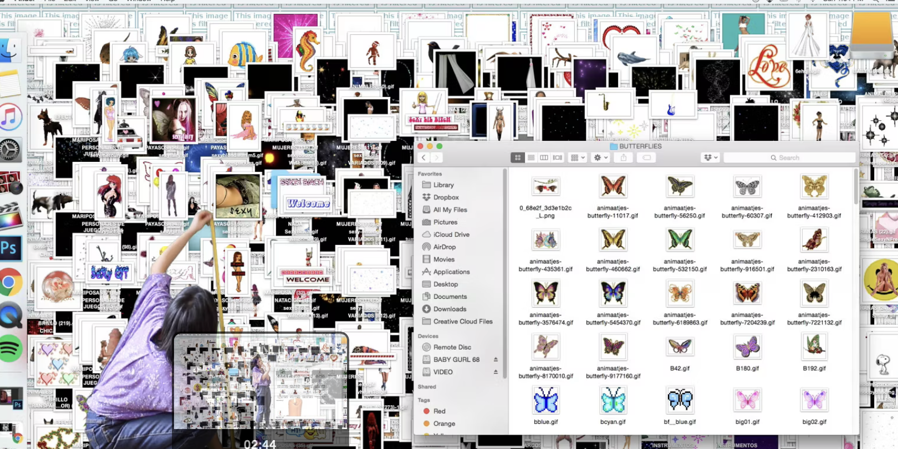The height and width of the screenshot is (449, 898).
Task: Launch Photoshop from the Dock
Action: 10,248
